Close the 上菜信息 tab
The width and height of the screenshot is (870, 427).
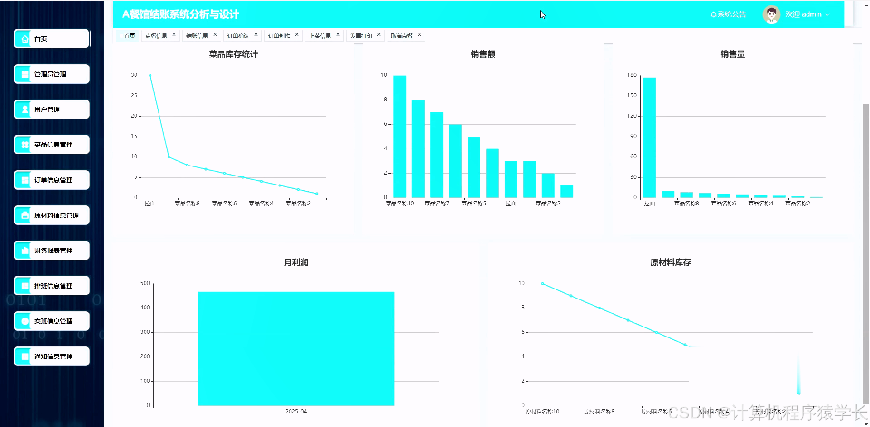(338, 34)
